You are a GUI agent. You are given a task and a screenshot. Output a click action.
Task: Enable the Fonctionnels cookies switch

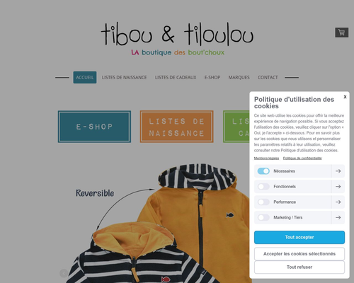coord(263,187)
